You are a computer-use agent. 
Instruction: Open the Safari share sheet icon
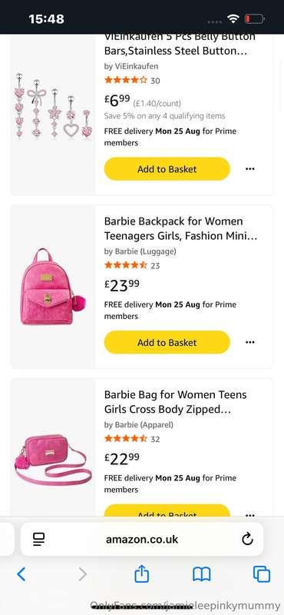(x=142, y=573)
